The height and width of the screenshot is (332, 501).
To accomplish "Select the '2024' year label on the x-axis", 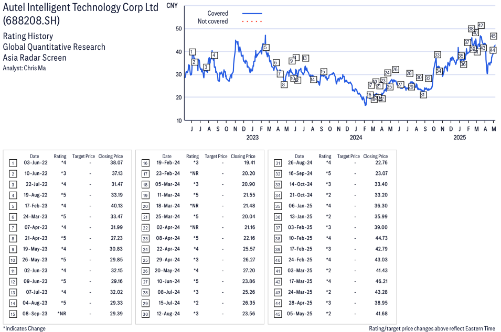I will [356, 137].
